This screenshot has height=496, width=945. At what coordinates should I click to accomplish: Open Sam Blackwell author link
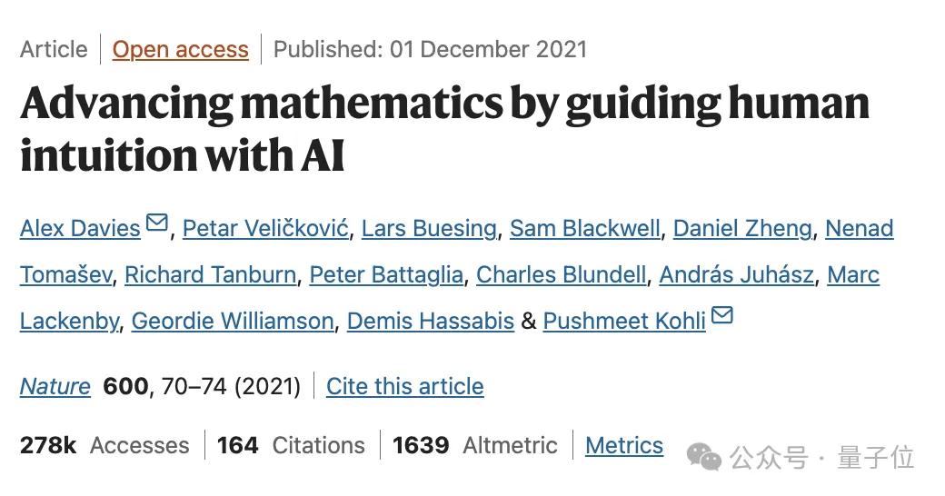click(585, 228)
